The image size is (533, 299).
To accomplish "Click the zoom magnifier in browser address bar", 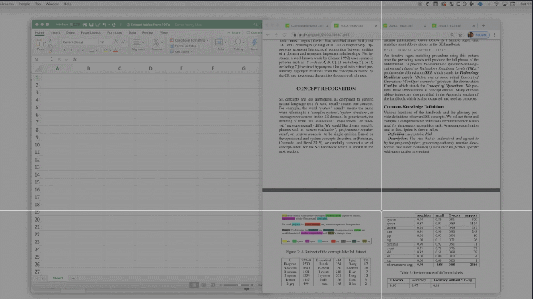I will pos(452,34).
